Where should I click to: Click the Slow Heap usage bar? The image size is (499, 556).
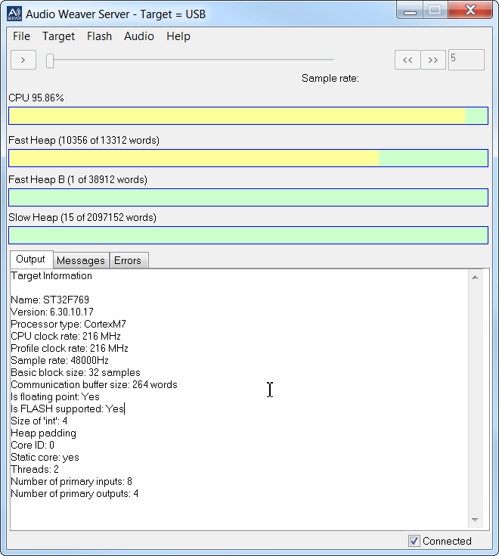click(248, 235)
